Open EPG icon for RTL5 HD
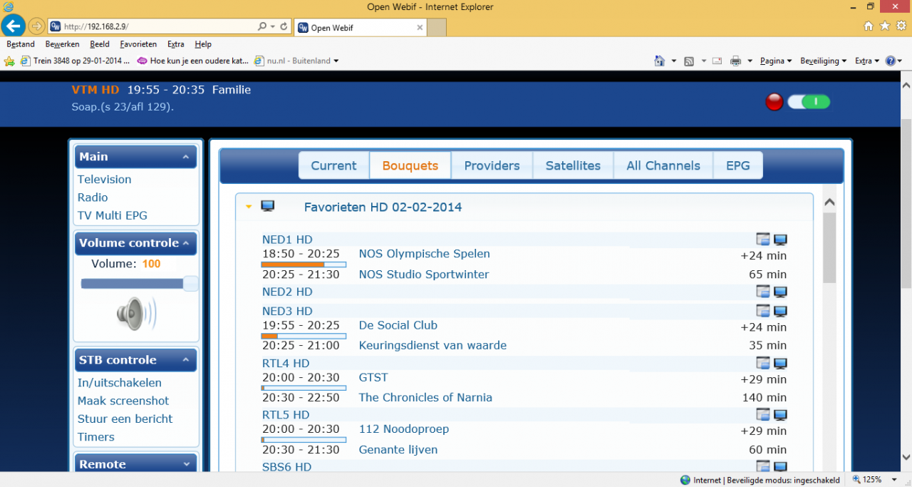Image resolution: width=912 pixels, height=487 pixels. [x=763, y=414]
